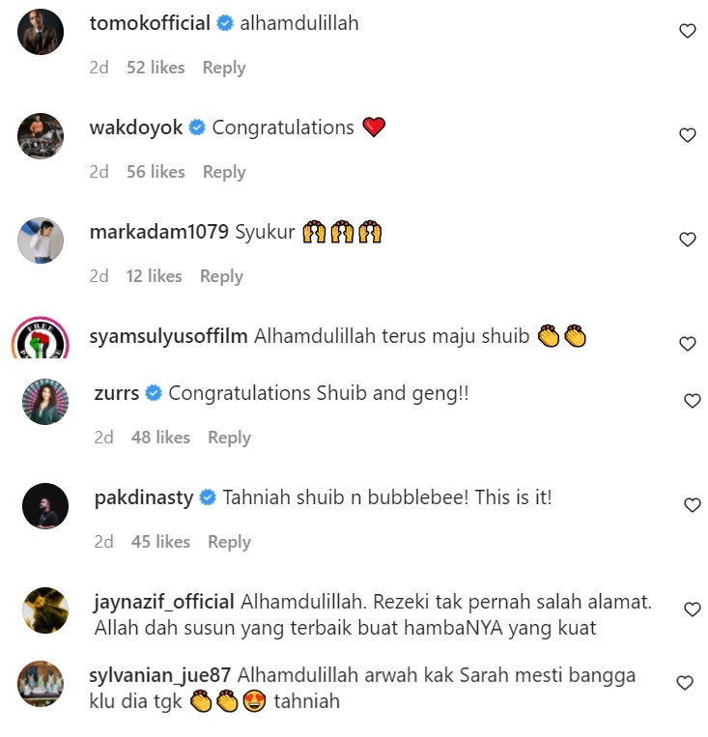708x737 pixels.
Task: Open the jaynazif_official username link
Action: point(164,602)
